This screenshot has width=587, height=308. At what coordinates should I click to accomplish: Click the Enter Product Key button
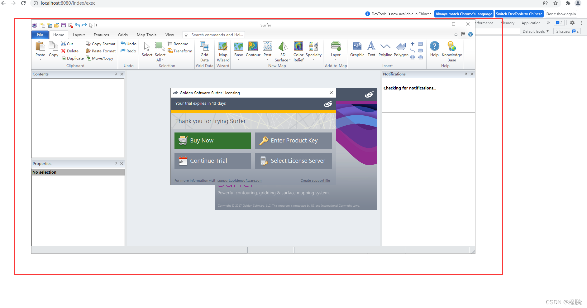pyautogui.click(x=293, y=141)
